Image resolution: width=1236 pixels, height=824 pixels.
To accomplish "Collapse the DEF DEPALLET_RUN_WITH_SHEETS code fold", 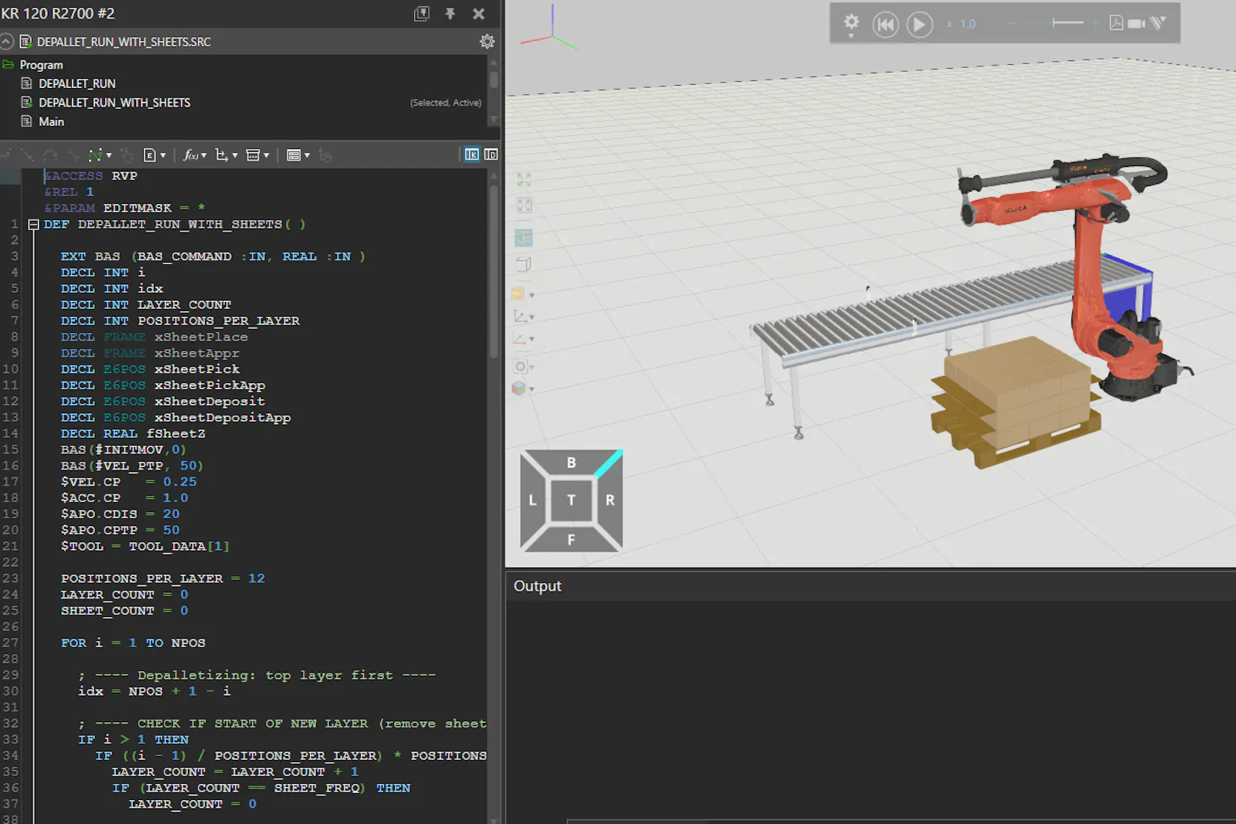I will click(x=33, y=225).
